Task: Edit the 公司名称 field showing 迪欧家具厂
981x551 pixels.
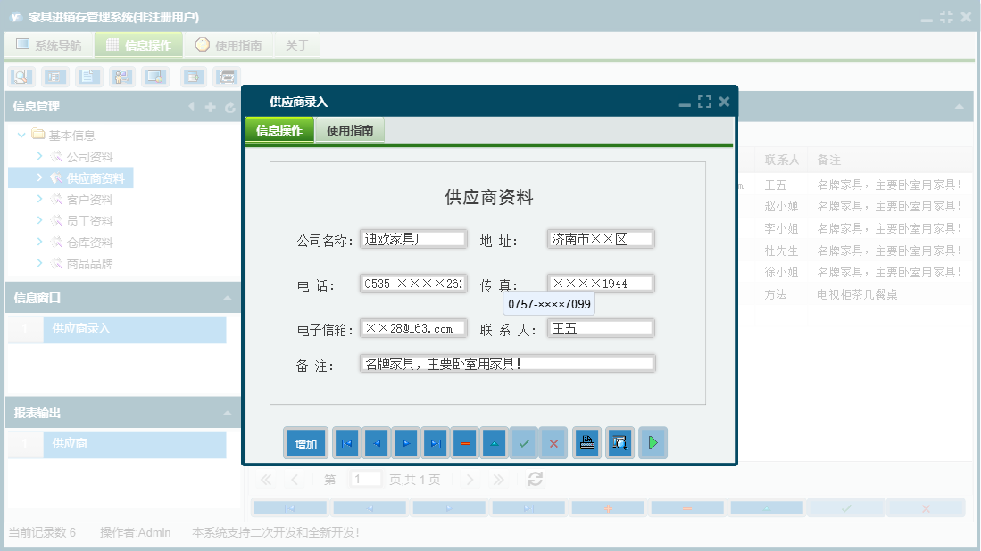Action: coord(412,238)
